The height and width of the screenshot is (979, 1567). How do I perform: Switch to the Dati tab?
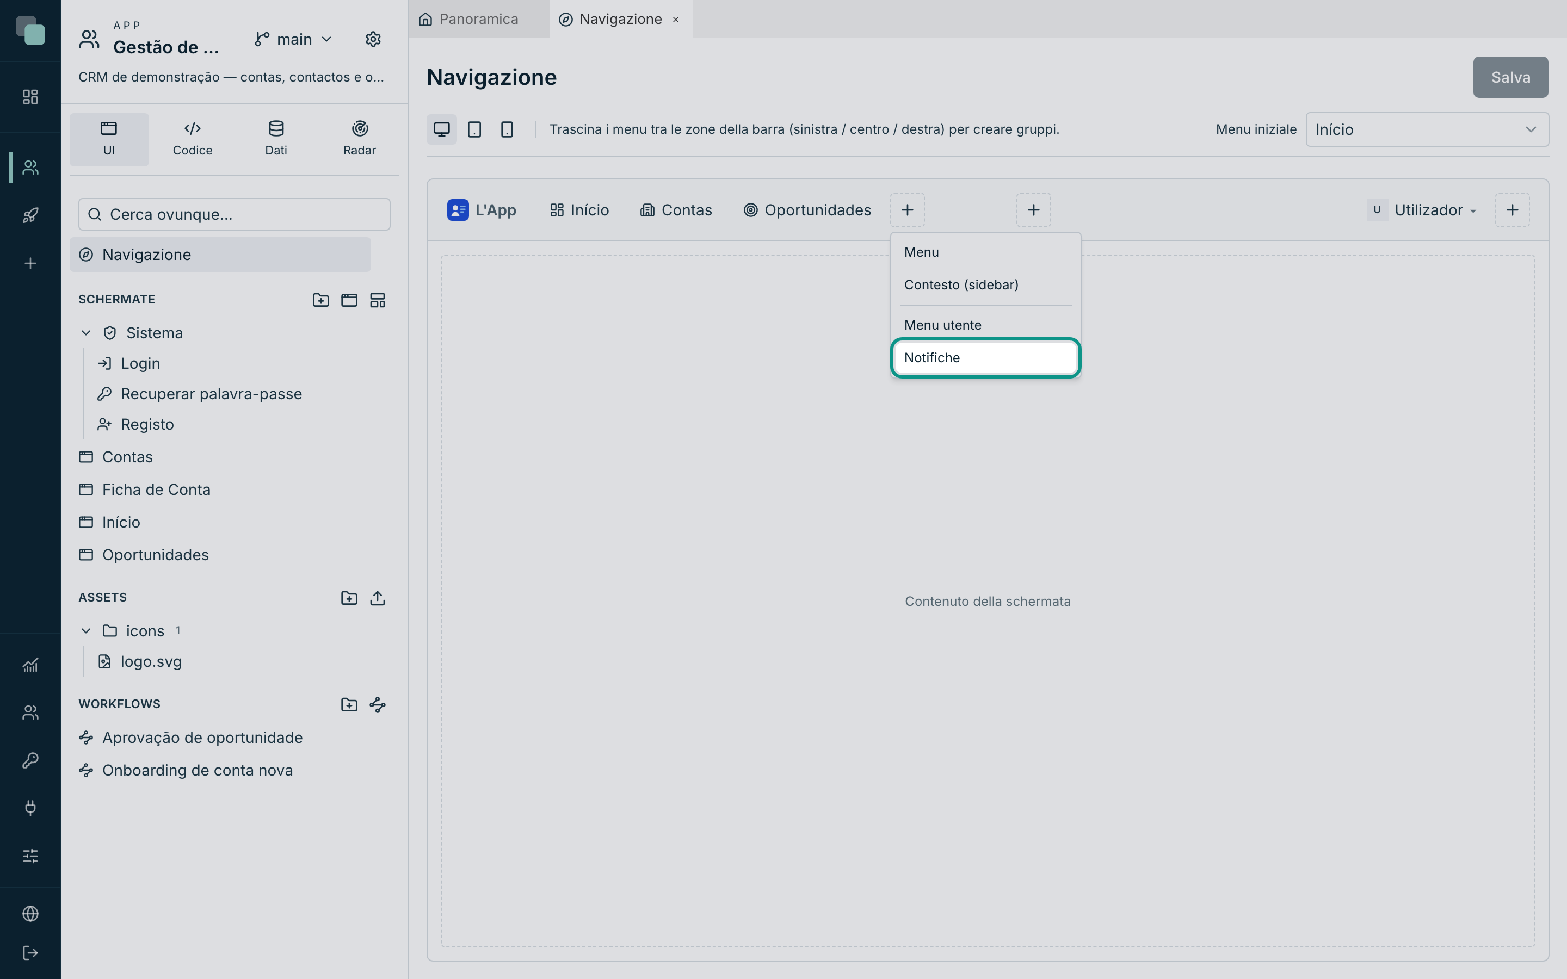point(276,139)
